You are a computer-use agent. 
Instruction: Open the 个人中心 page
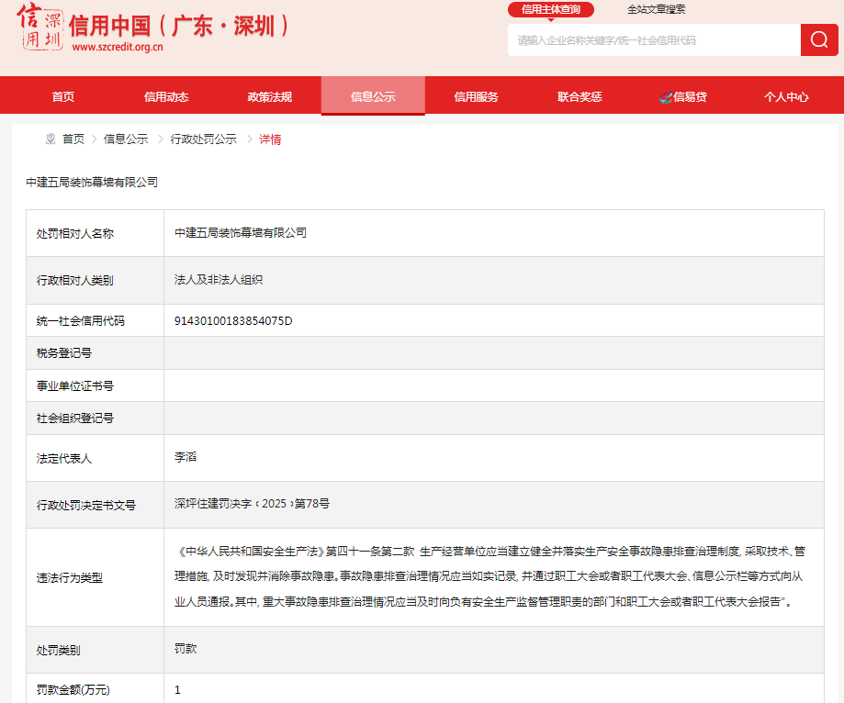(786, 96)
